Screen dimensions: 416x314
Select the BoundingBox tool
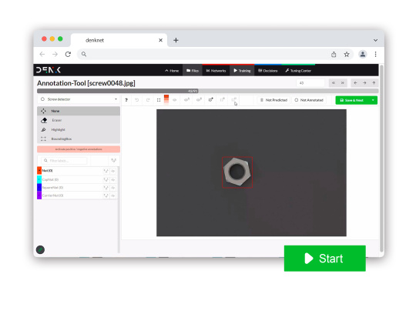[79, 139]
